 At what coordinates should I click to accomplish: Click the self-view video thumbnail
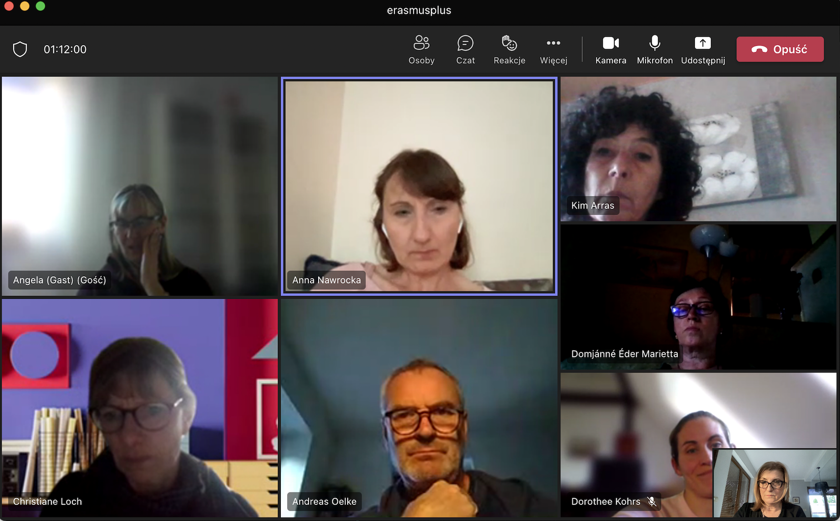point(775,483)
